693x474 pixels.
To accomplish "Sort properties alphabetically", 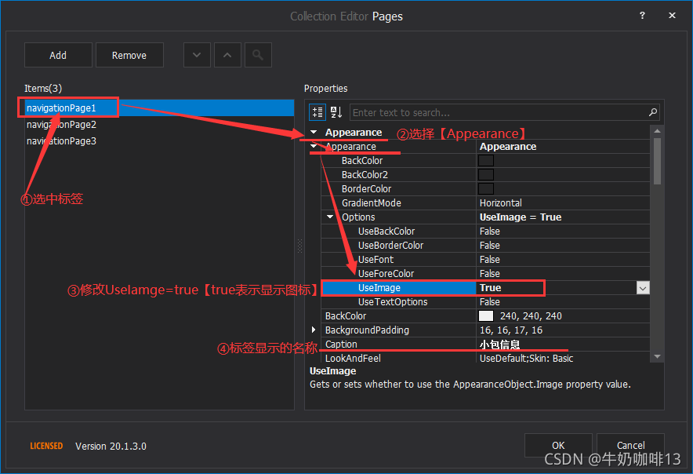I will pyautogui.click(x=336, y=111).
